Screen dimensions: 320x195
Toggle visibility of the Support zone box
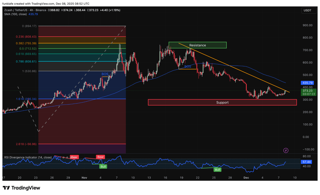coord(222,102)
